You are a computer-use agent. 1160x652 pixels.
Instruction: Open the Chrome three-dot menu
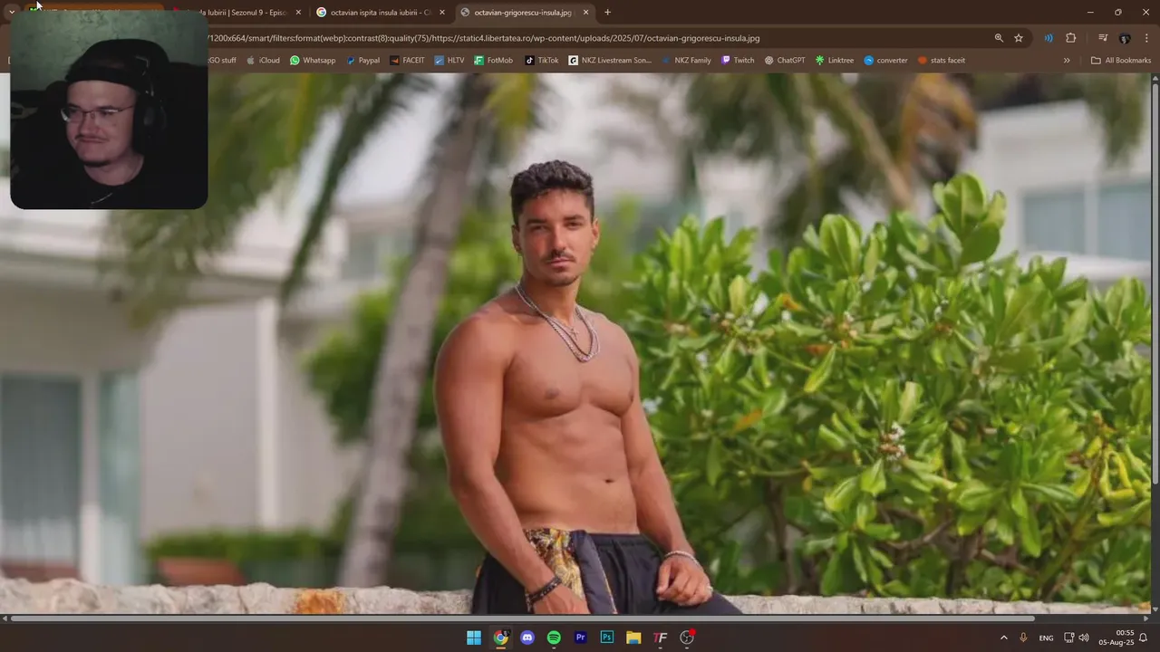(1146, 38)
